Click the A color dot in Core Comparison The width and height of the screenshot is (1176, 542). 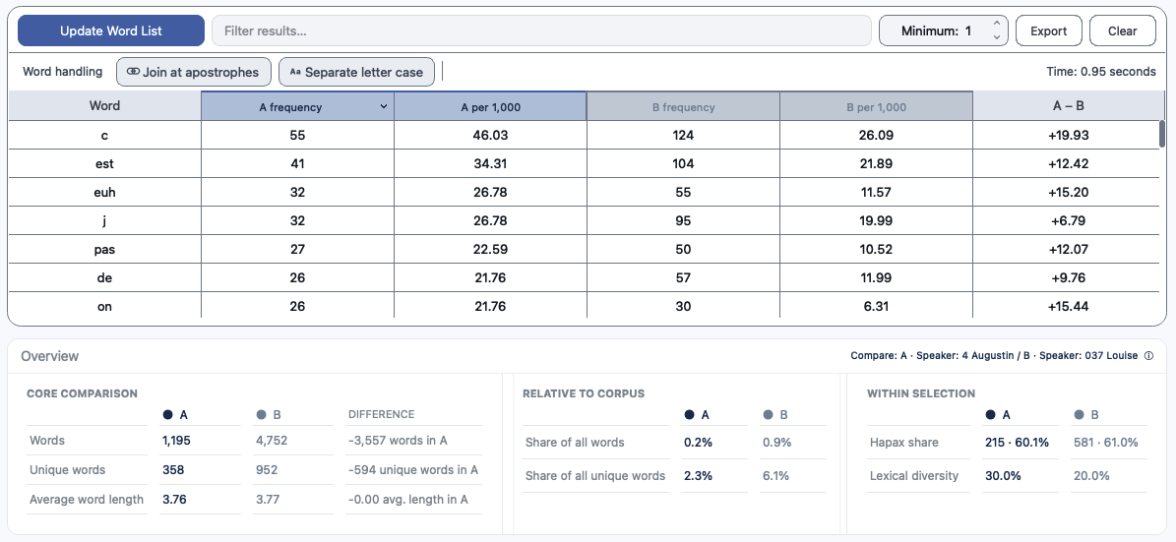[167, 414]
